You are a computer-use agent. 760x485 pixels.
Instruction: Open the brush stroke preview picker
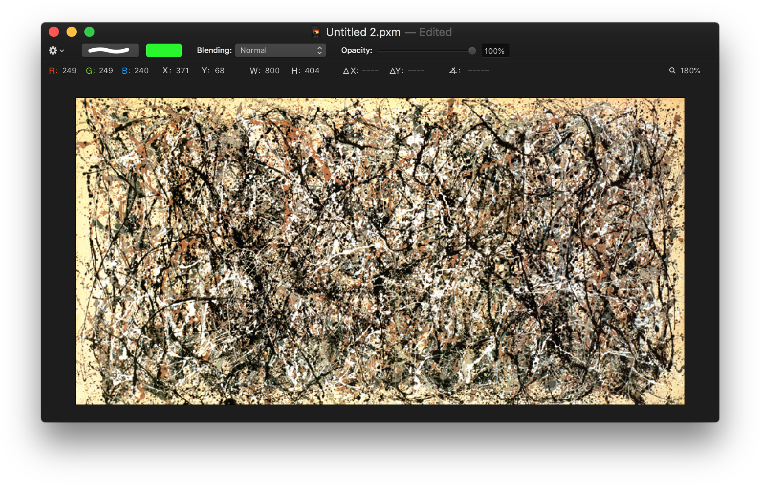[110, 50]
